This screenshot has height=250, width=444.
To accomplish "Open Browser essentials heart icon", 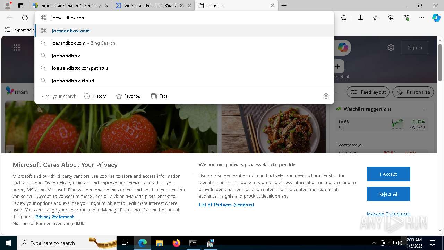I will [x=407, y=18].
